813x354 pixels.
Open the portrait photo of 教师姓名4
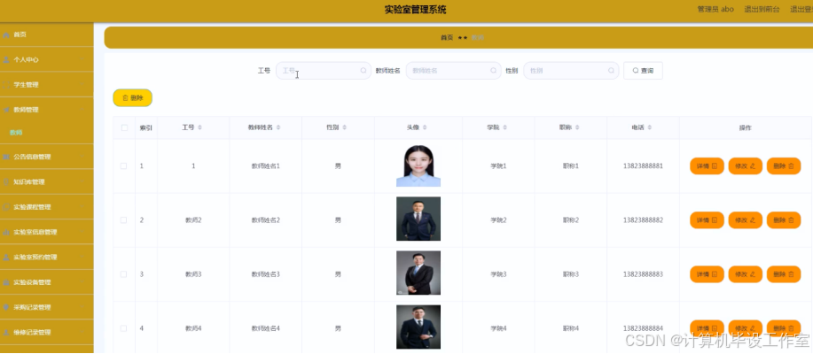(418, 327)
